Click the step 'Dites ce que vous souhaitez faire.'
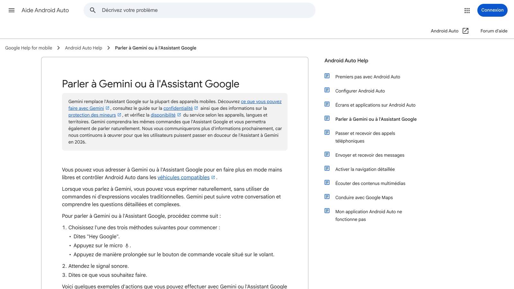 108,275
